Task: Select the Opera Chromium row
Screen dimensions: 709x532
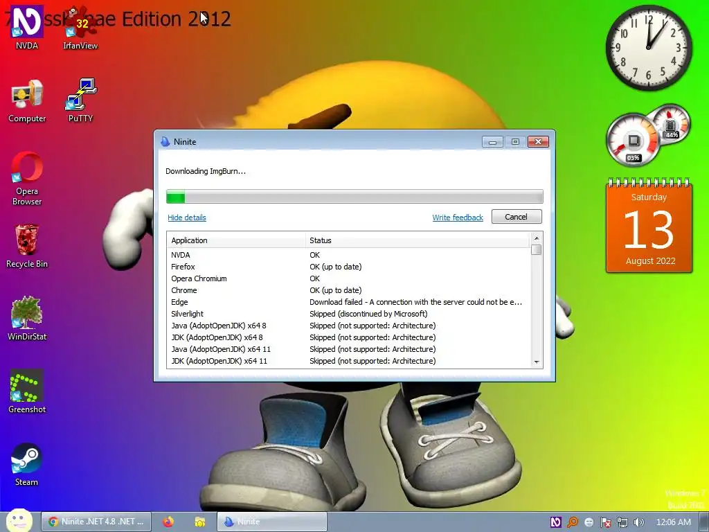Action: point(349,278)
